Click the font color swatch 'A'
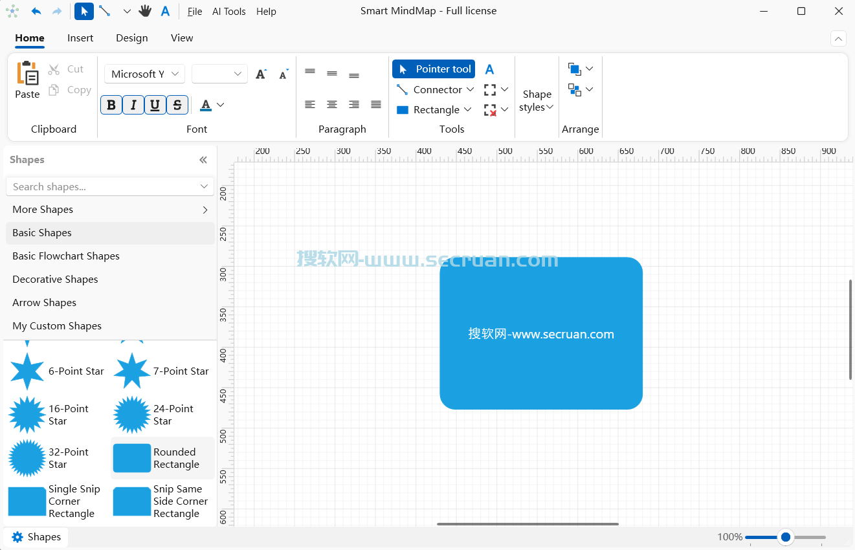The image size is (855, 550). tap(206, 105)
